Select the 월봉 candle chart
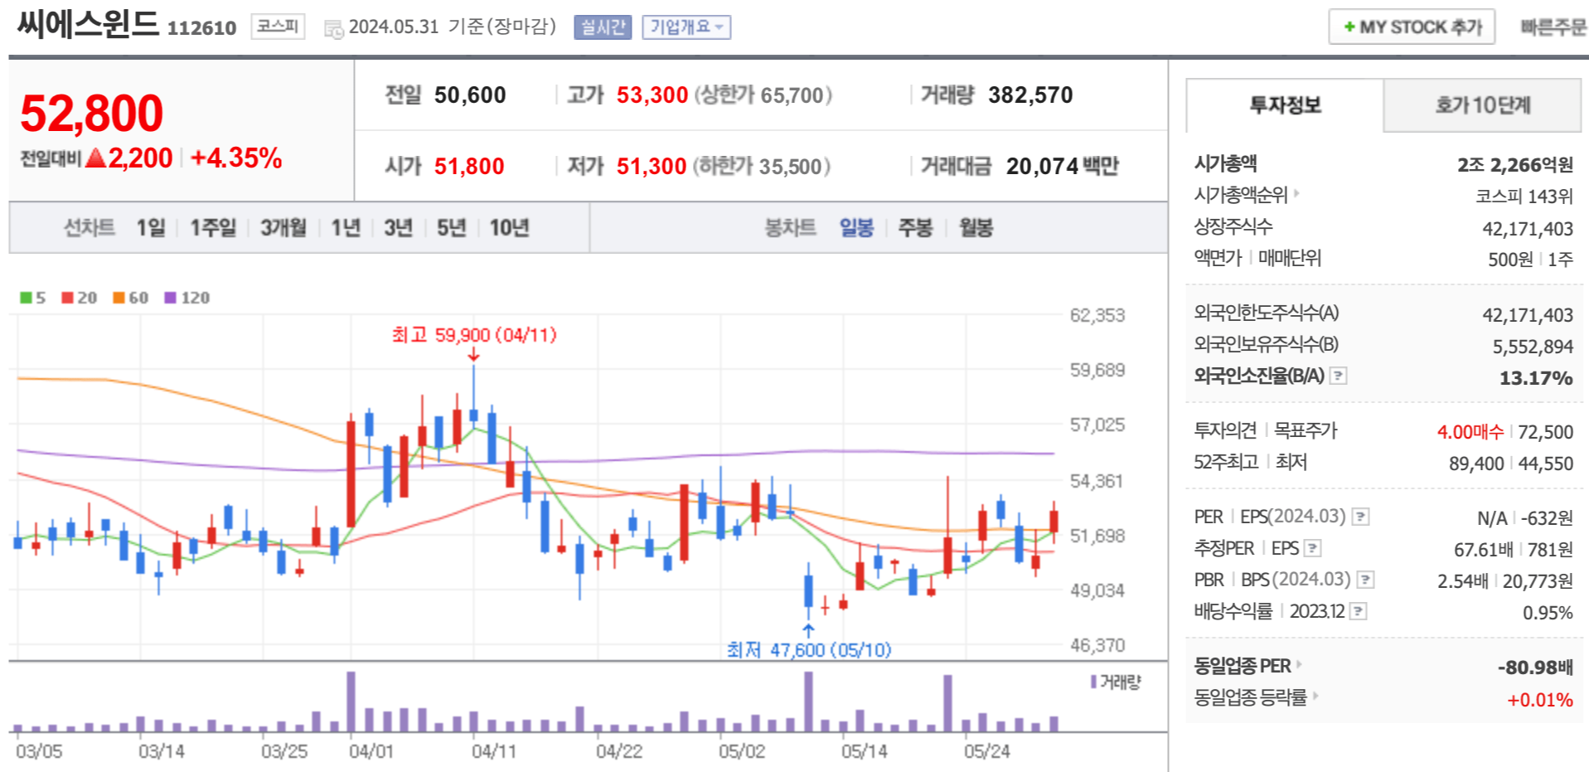 coord(976,227)
